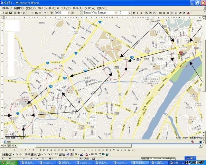
Task: Run the spelling and grammar check icon
Action: pos(24,13)
